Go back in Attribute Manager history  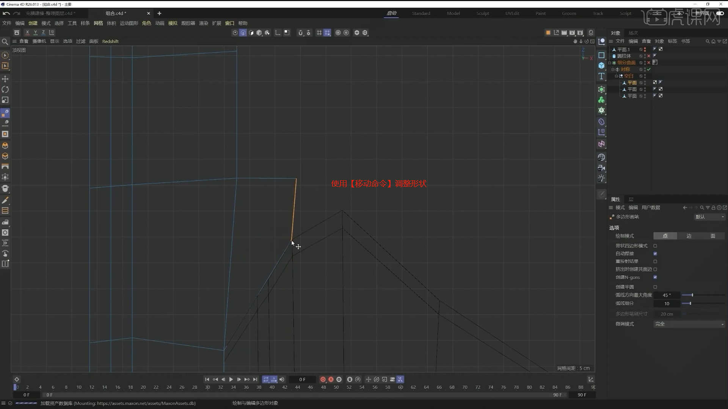[685, 208]
